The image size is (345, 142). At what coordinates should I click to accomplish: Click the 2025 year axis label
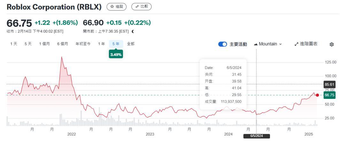[308, 134]
